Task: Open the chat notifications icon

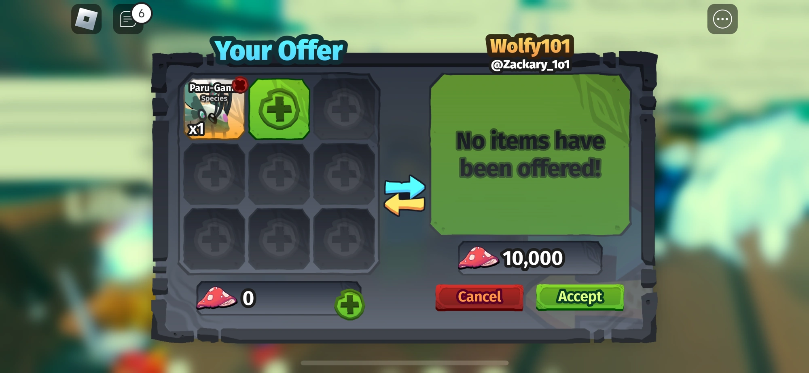Action: pyautogui.click(x=129, y=19)
